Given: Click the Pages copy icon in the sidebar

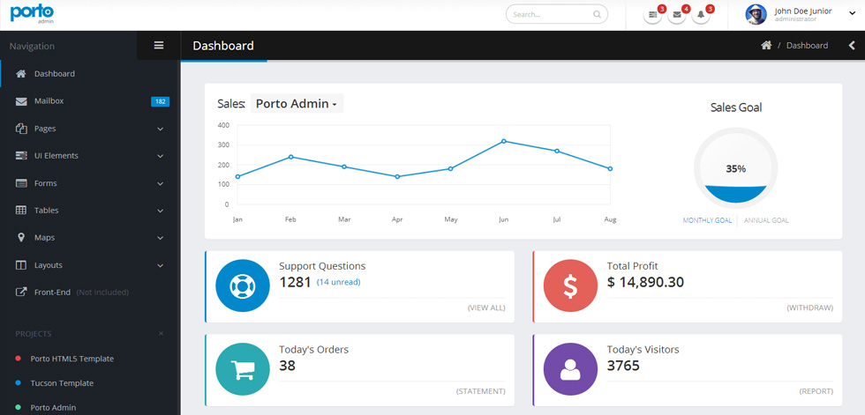Looking at the screenshot, I should 21,129.
